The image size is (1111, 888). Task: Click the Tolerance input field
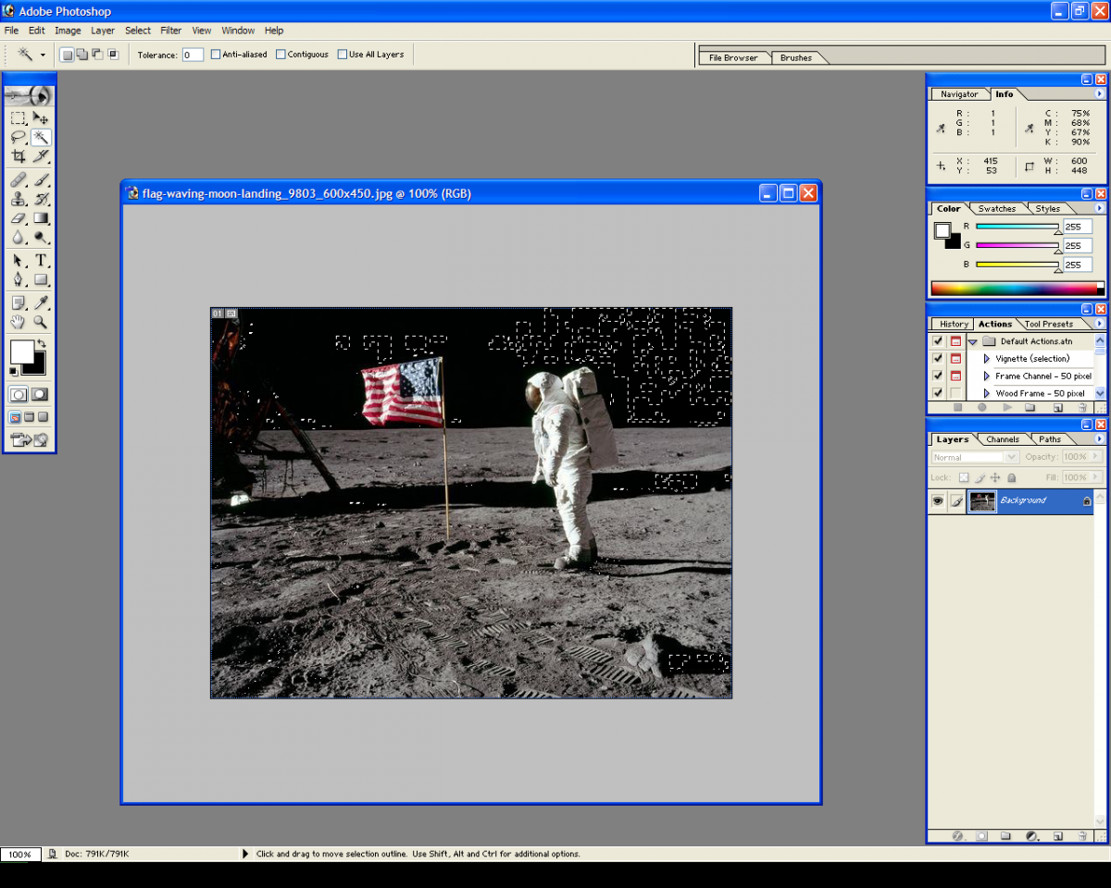(x=193, y=55)
